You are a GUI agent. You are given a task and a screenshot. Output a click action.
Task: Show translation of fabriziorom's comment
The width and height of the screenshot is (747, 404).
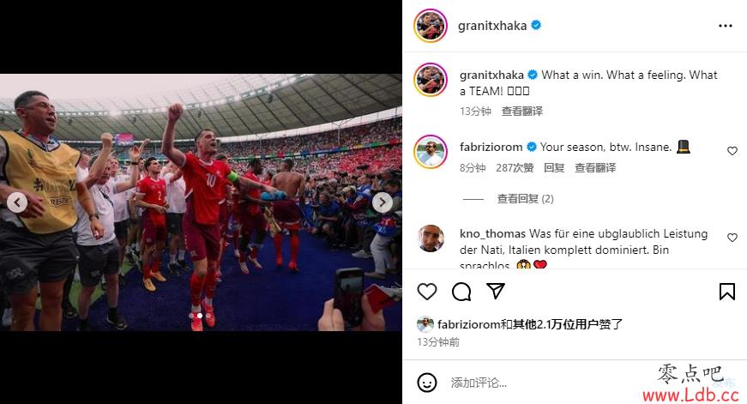595,168
